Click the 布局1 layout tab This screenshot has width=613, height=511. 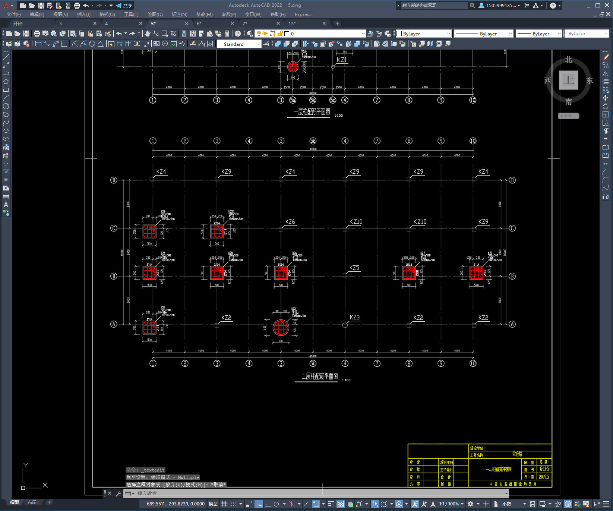(33, 502)
